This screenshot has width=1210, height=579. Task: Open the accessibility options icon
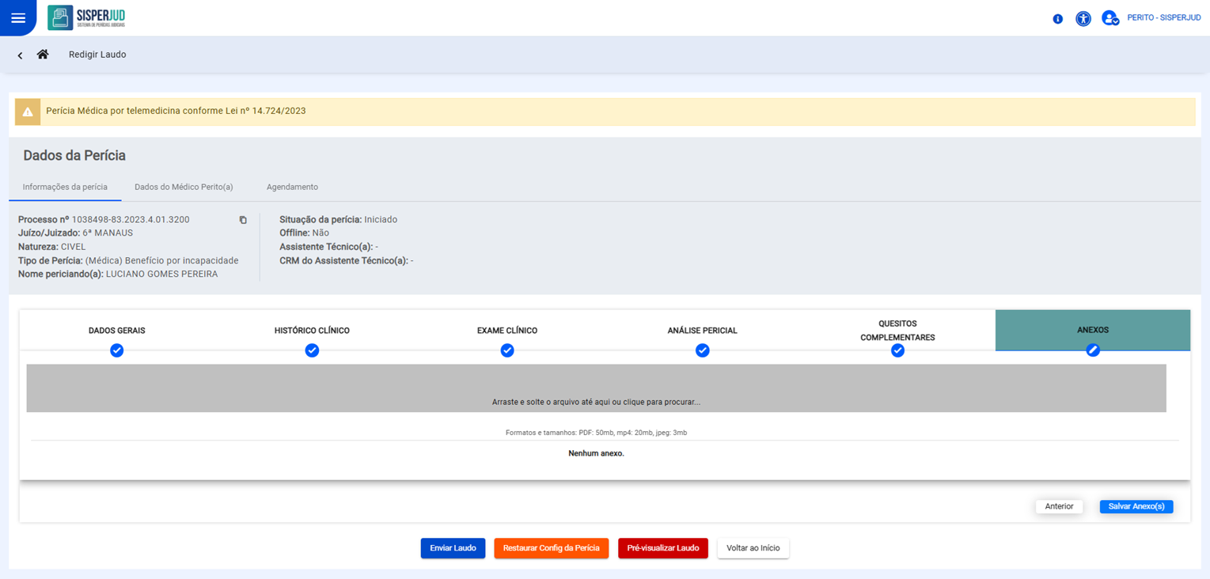[x=1083, y=19]
